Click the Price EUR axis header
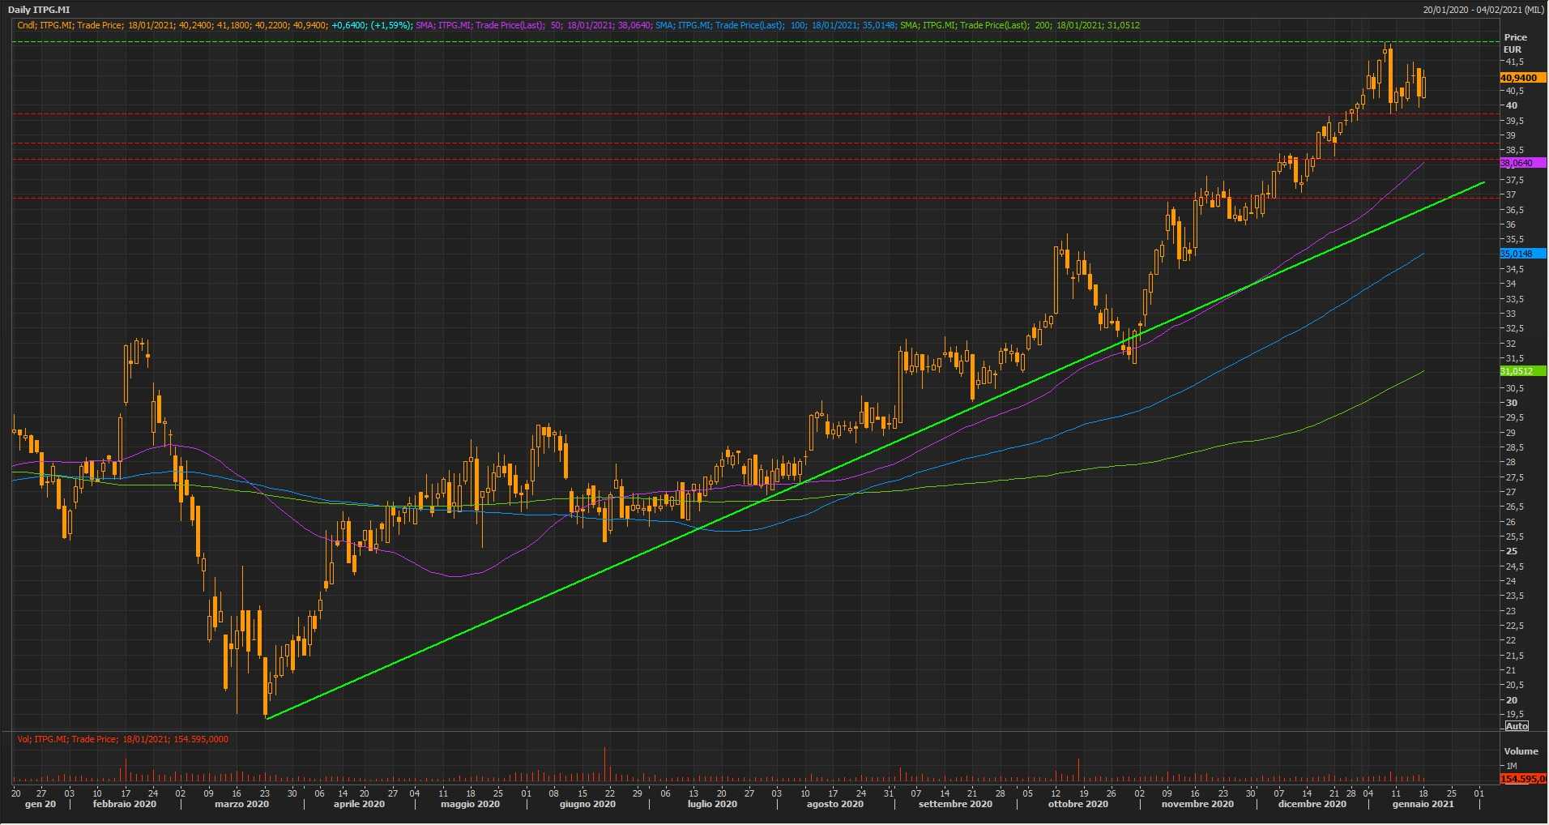1549x825 pixels. [1514, 43]
